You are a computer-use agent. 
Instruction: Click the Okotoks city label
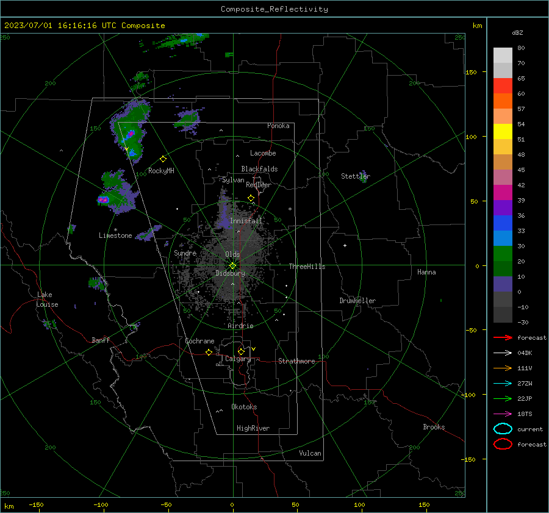point(244,407)
